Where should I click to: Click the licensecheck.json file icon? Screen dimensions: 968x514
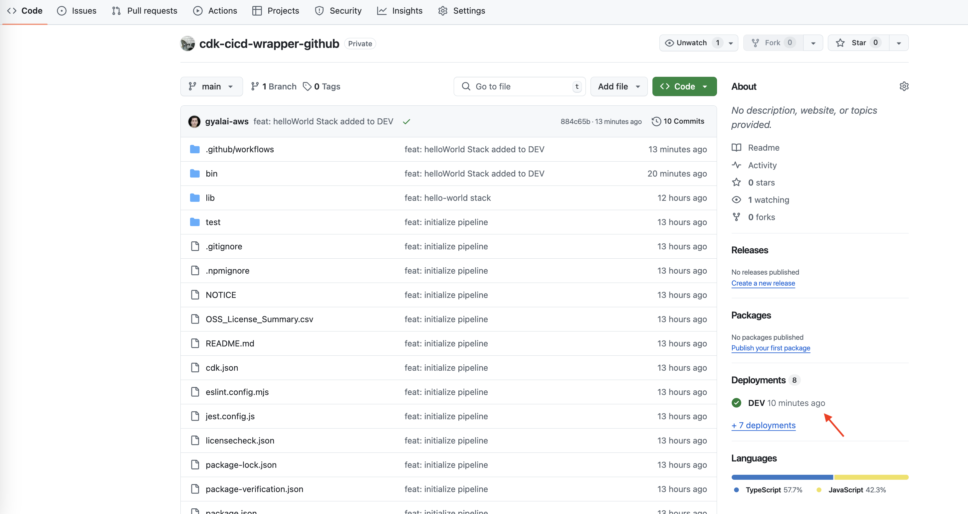(x=195, y=441)
